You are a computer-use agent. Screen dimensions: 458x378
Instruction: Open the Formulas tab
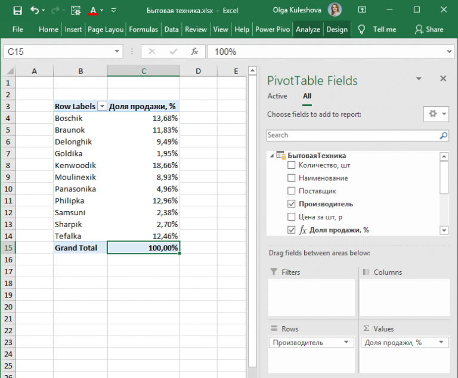pos(143,29)
